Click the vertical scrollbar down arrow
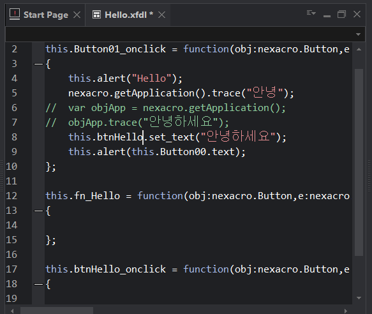The image size is (372, 314). point(359,298)
